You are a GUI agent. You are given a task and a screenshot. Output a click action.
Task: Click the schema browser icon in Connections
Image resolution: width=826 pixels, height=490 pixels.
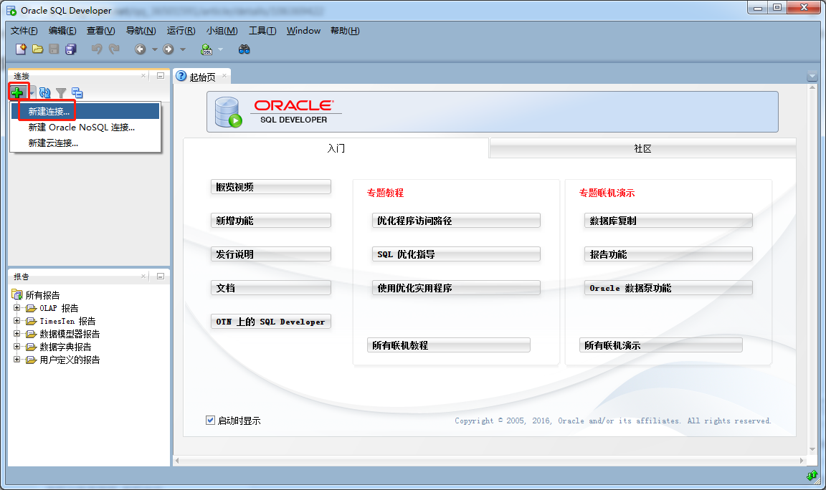pos(77,93)
